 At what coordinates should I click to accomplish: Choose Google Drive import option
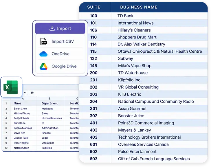tap(60, 66)
